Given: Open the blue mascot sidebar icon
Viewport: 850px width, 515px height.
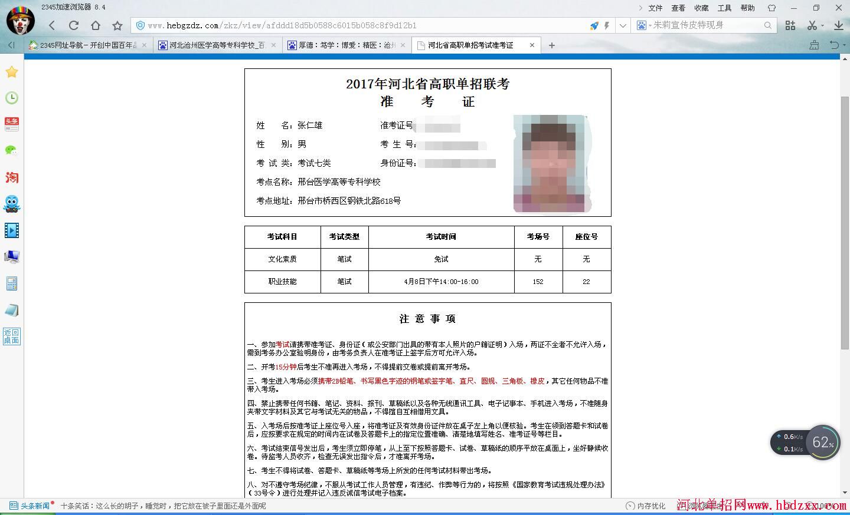Looking at the screenshot, I should pos(12,204).
